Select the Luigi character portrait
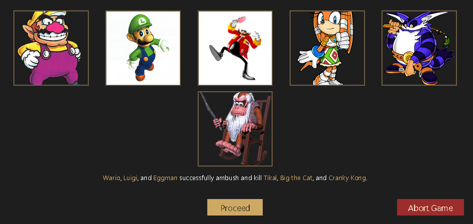This screenshot has width=473, height=224. pos(143,48)
